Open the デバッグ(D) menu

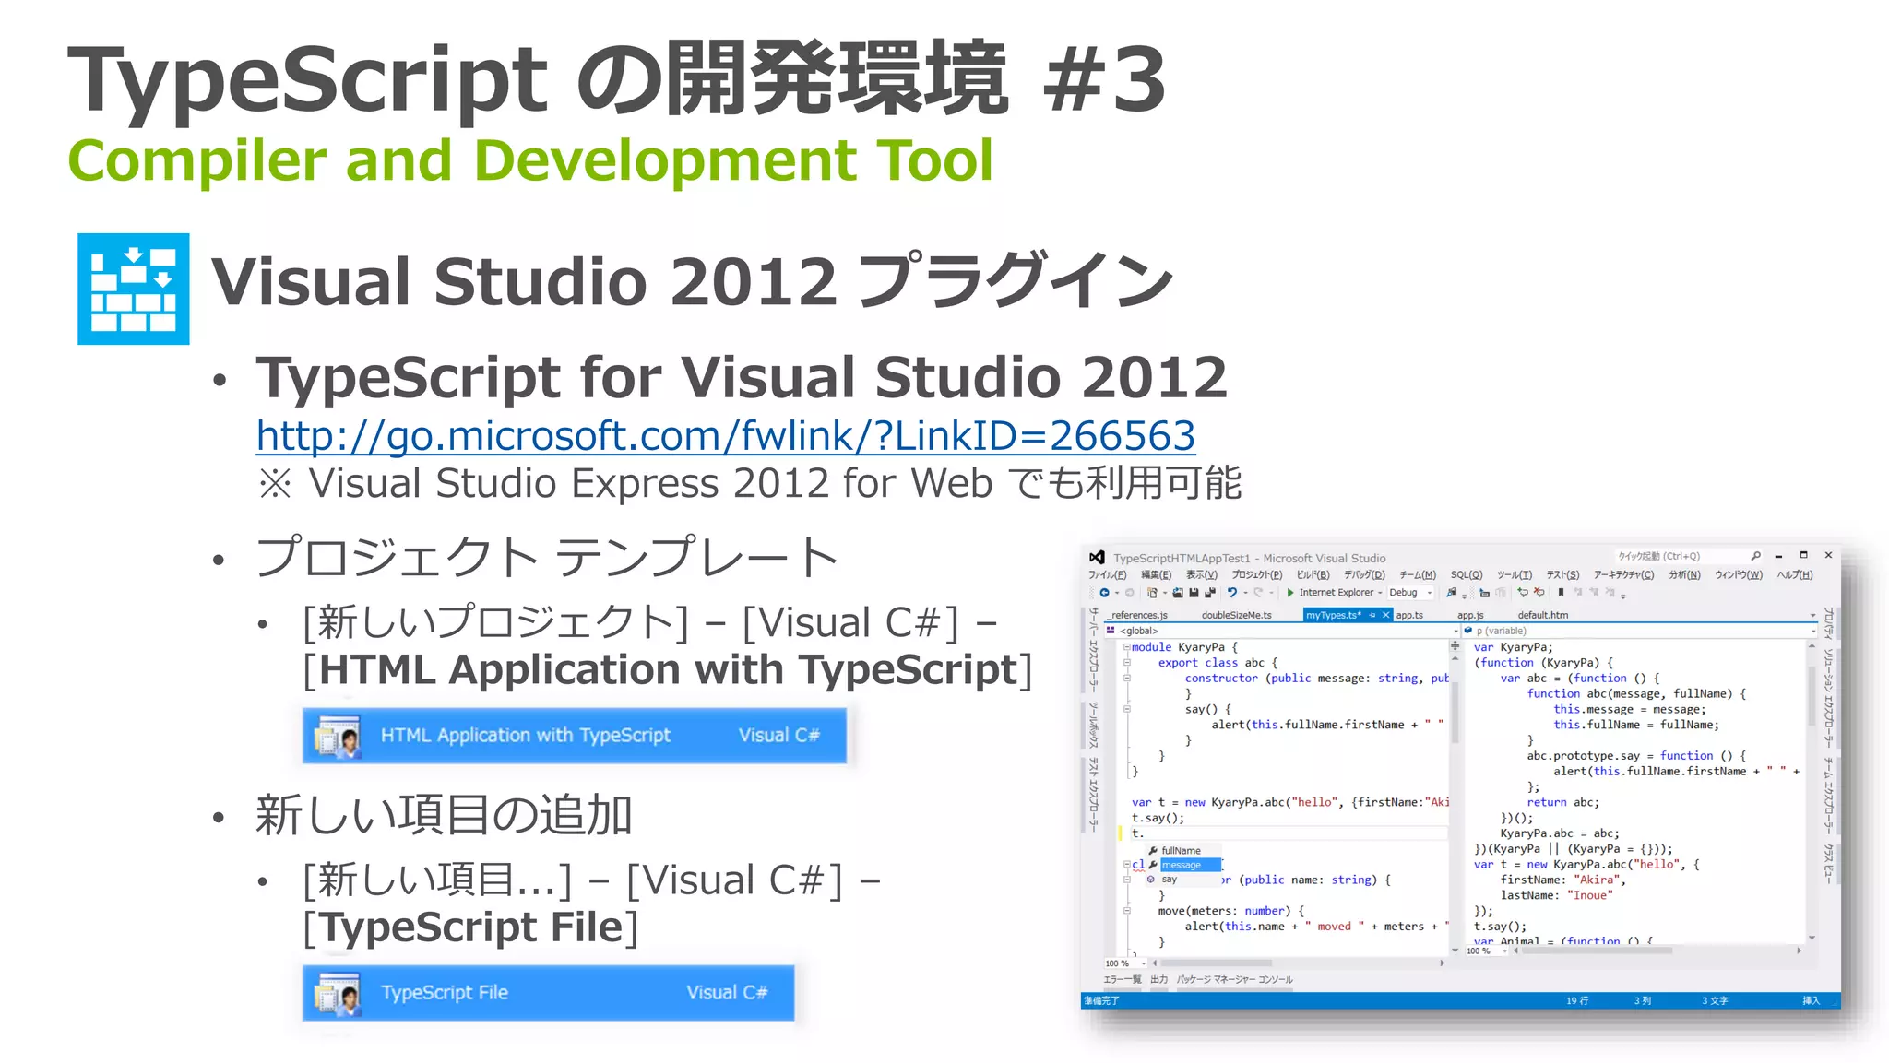coord(1365,574)
